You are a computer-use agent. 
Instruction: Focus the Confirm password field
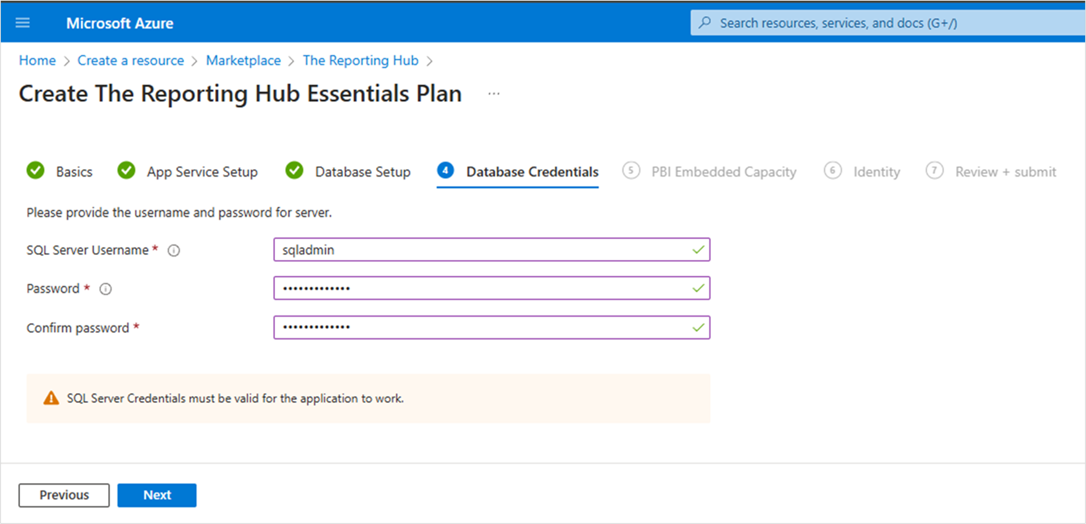pyautogui.click(x=482, y=327)
